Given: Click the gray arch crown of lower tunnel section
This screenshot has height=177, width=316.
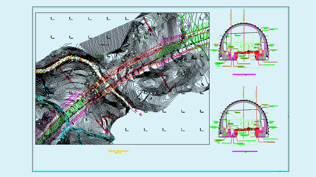Looking at the screenshot, I should (244, 101).
